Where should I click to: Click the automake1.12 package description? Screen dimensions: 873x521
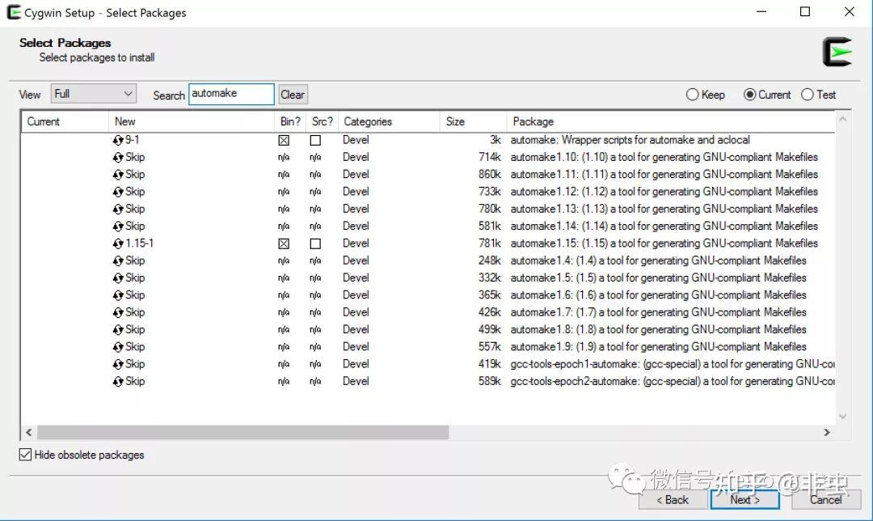point(664,192)
